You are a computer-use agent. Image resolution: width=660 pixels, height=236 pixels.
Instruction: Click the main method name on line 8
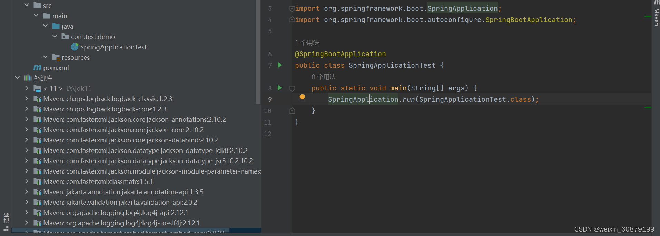tap(398, 88)
